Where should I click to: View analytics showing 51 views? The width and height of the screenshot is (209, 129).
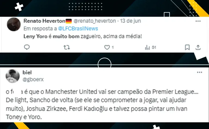150,47
